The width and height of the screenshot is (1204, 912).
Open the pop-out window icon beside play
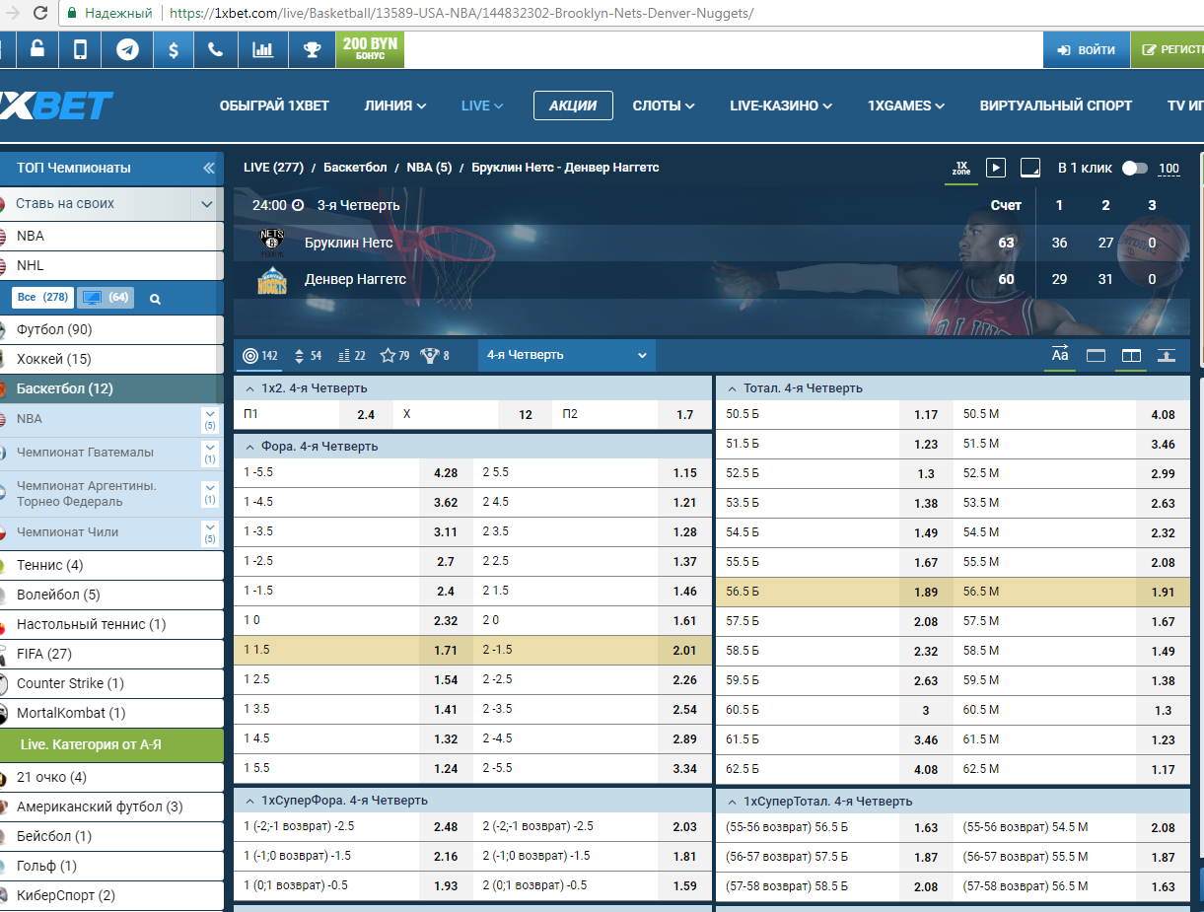click(x=1030, y=168)
